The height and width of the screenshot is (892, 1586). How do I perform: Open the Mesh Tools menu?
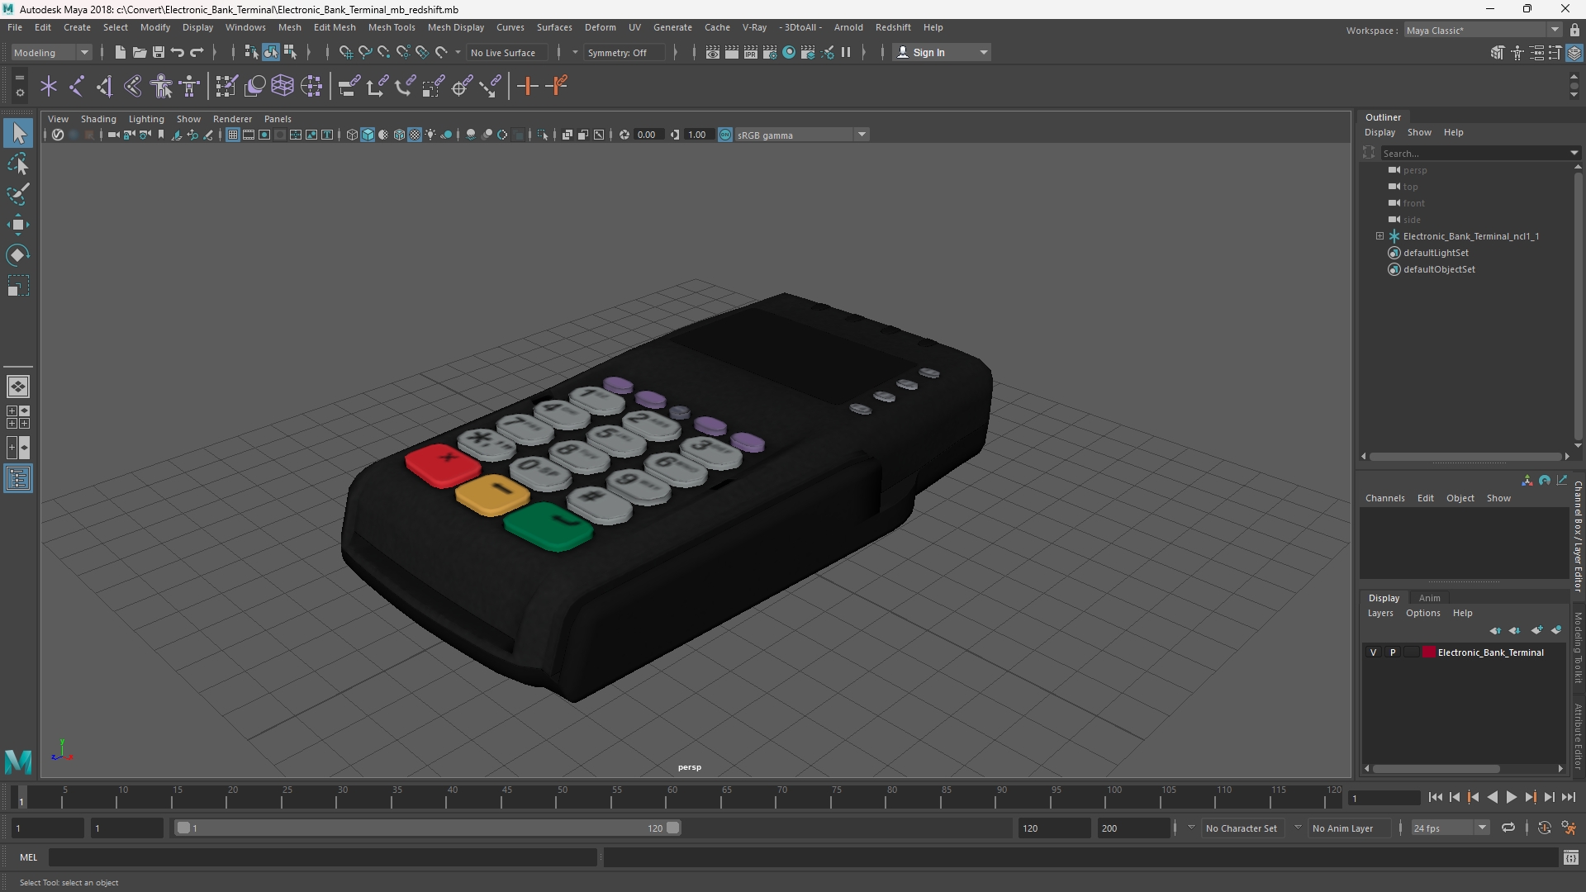tap(391, 27)
